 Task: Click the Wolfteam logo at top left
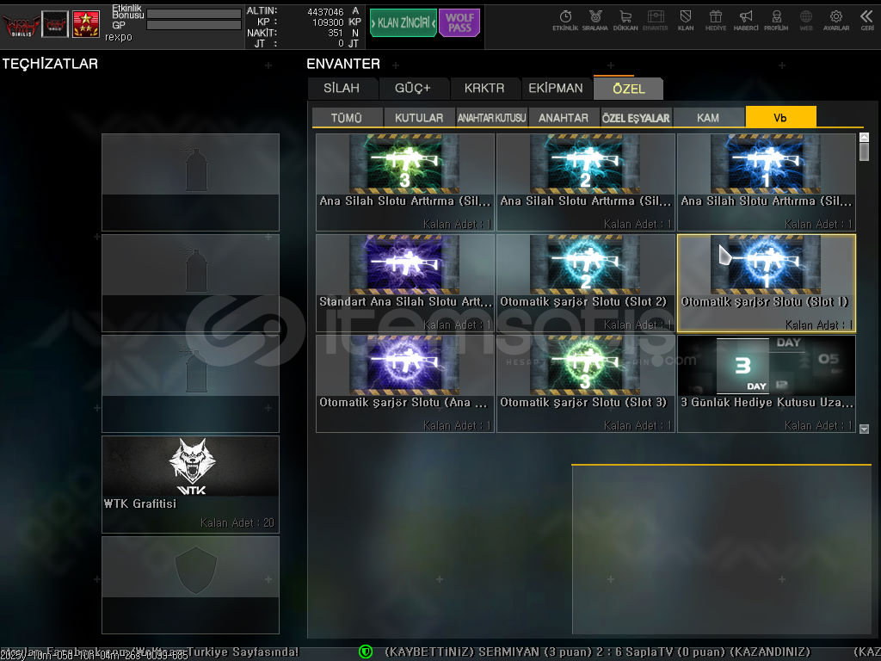[x=21, y=25]
